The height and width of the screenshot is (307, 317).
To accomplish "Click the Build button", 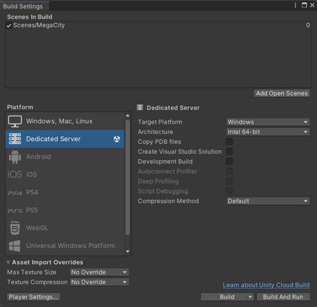I will point(224,297).
